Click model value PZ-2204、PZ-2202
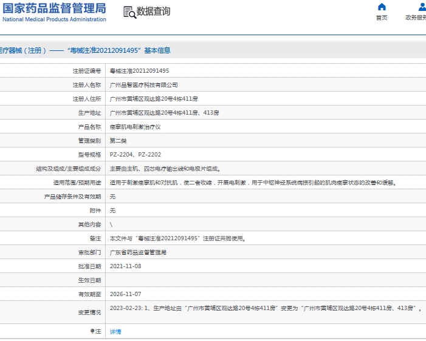426x341 pixels. click(x=136, y=154)
